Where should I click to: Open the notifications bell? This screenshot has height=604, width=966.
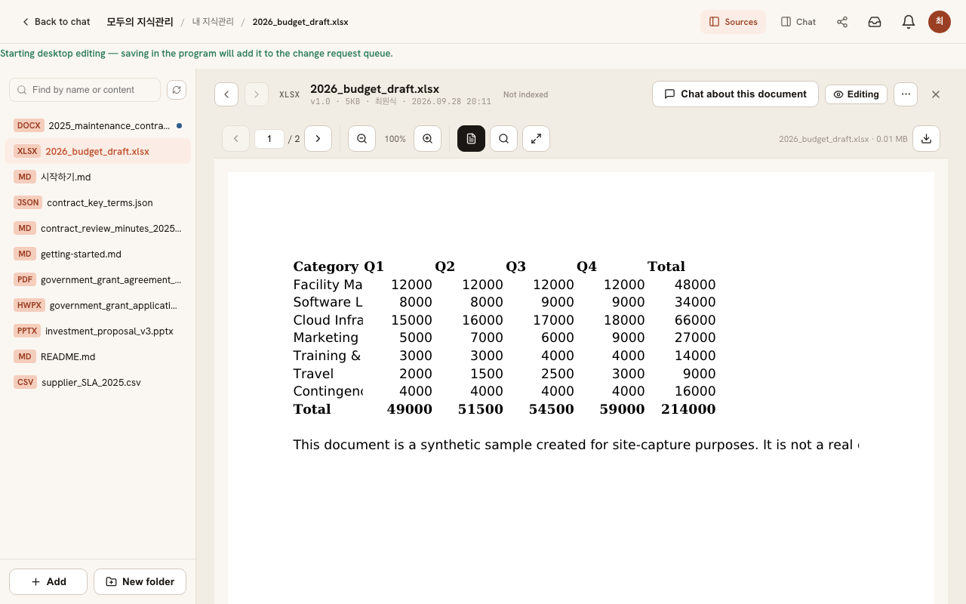[909, 22]
